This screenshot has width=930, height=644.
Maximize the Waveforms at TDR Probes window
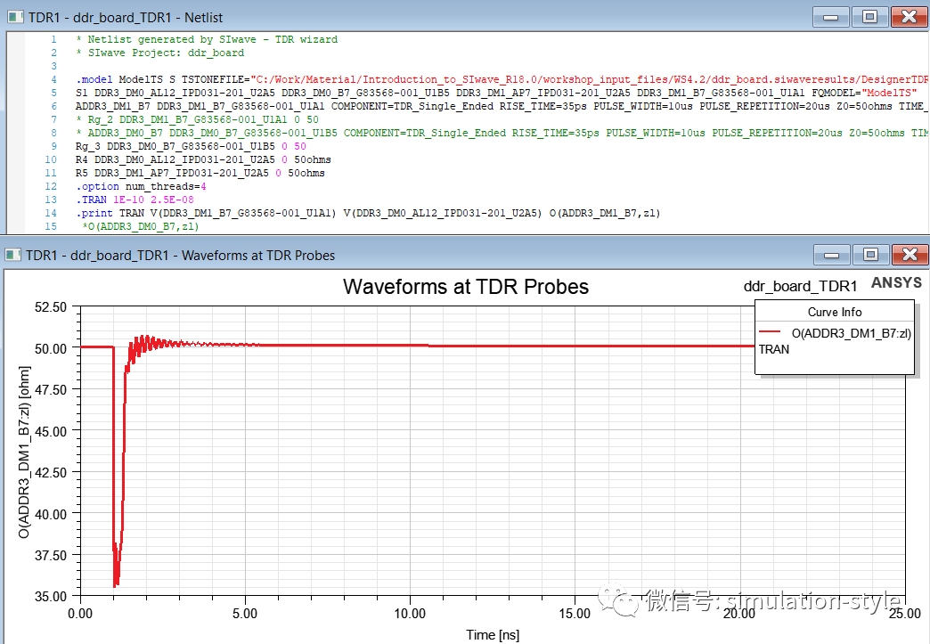(x=870, y=255)
